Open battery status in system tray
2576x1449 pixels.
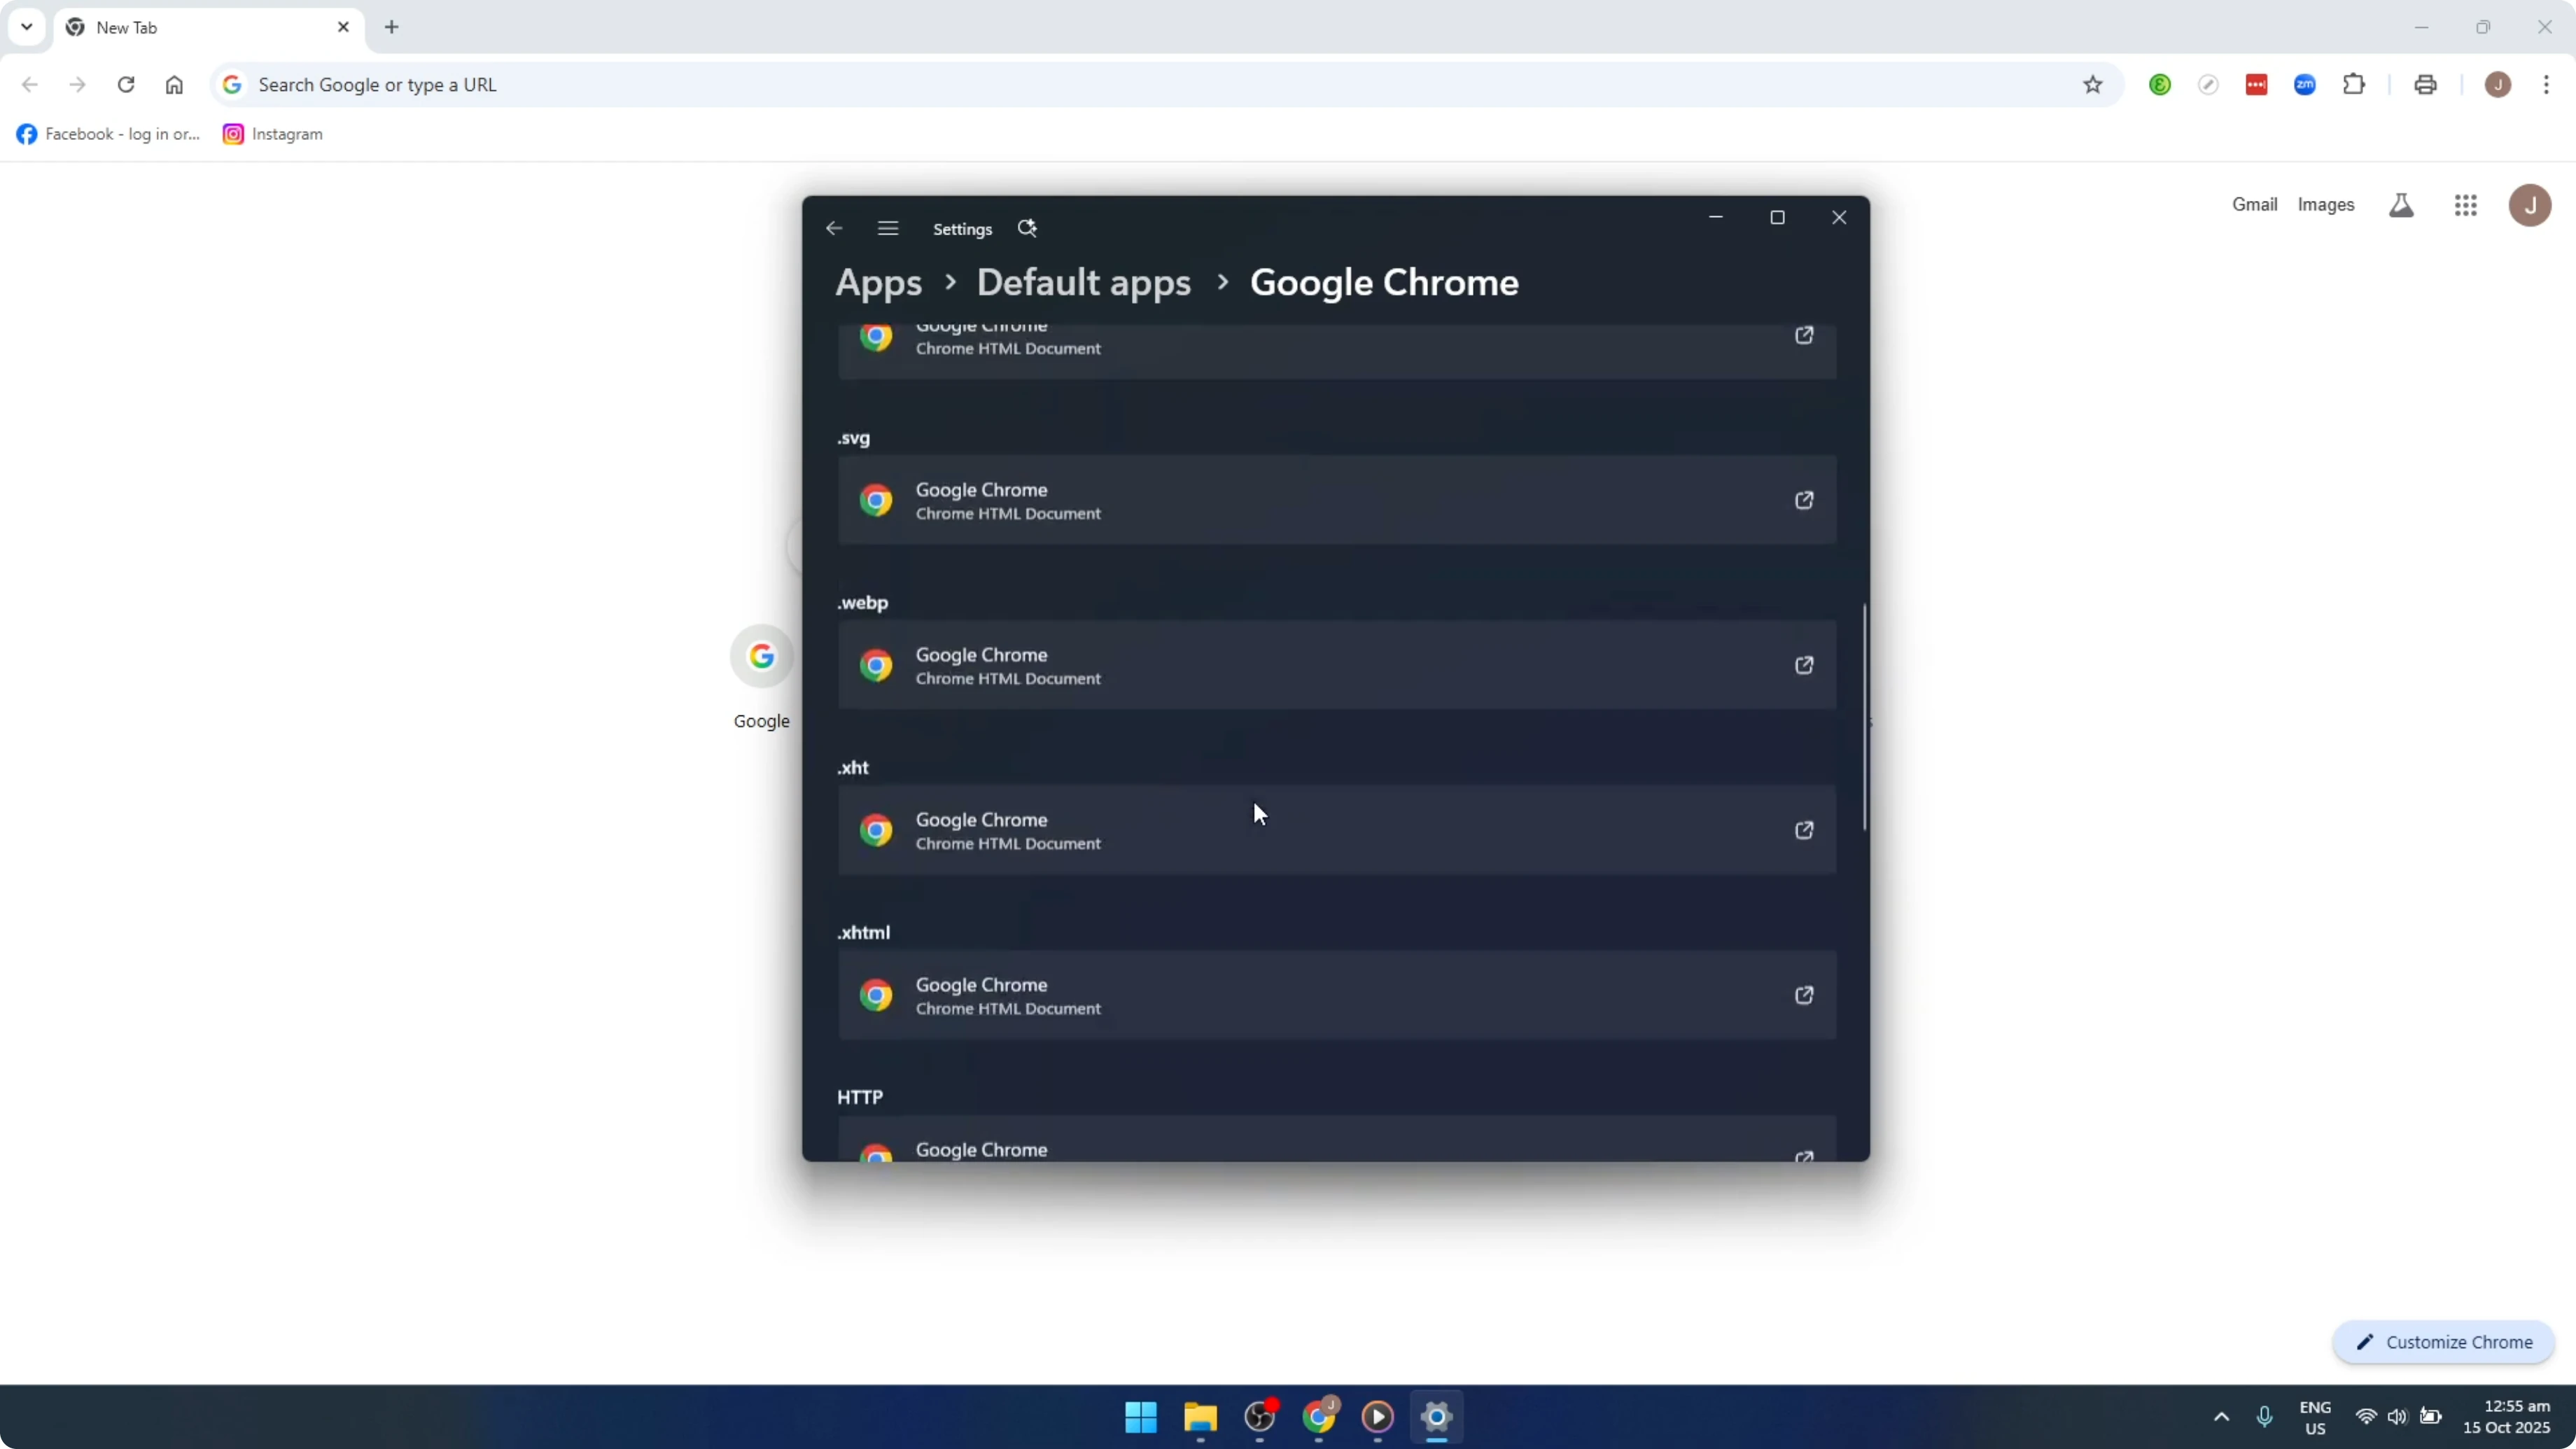2431,1417
